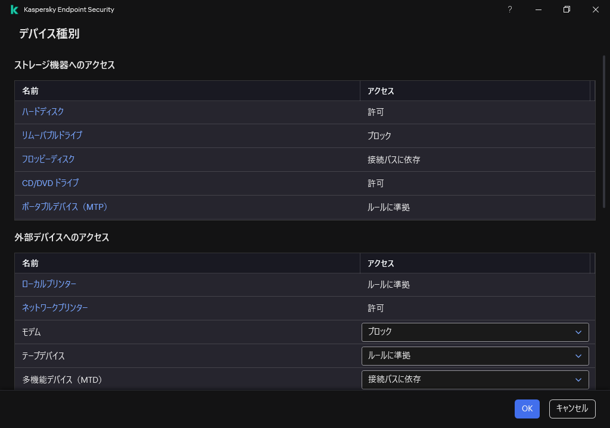610x428 pixels.
Task: Select the ネットワークプリンター link
Action: pos(54,308)
